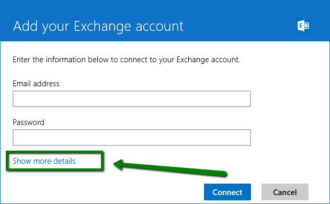Click the 'Email address' label

[x=36, y=84]
